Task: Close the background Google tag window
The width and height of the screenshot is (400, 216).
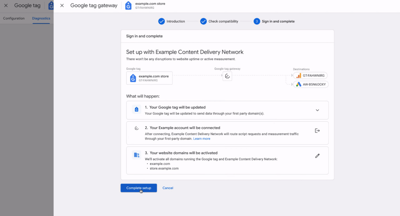Action: pyautogui.click(x=6, y=6)
